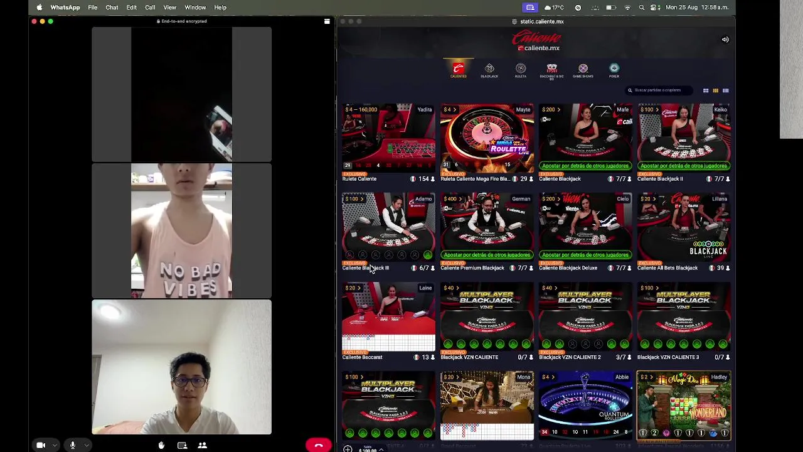
Task: Open the Call menu
Action: [150, 8]
